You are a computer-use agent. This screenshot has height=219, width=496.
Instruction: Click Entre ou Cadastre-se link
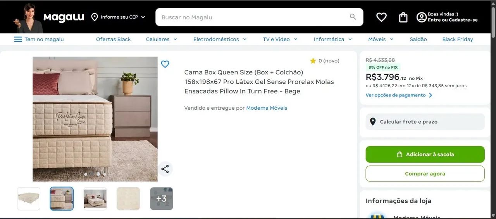click(453, 20)
